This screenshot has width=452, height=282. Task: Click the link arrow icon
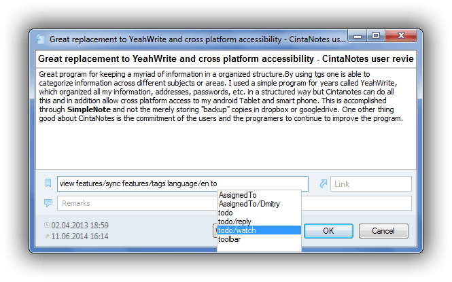click(x=324, y=183)
